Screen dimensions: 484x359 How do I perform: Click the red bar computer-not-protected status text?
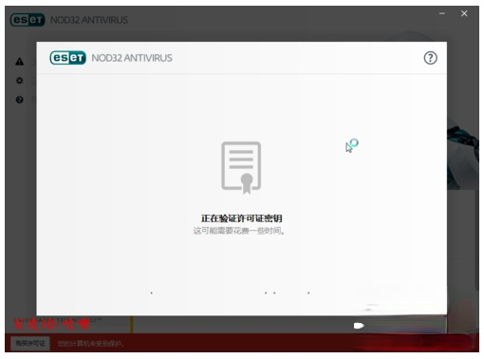(91, 344)
